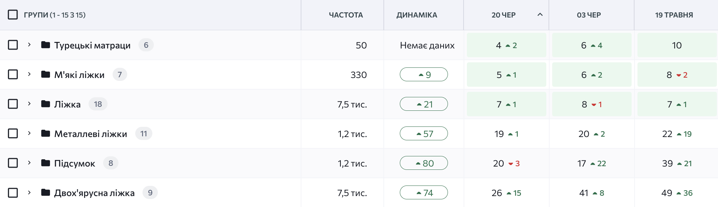Screen dimensions: 718x207
Task: Tick the Підсумок row checkbox
Action: (13, 163)
